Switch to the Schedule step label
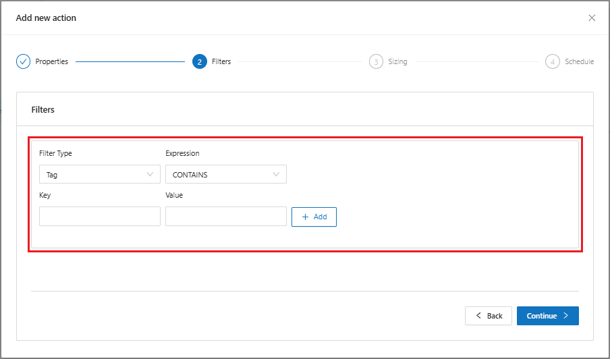The width and height of the screenshot is (610, 359). point(579,61)
